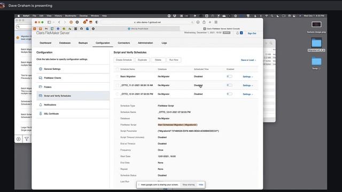Click the Safari privacy shield icon
Image resolution: width=342 pixels, height=192 pixels.
coord(97,22)
